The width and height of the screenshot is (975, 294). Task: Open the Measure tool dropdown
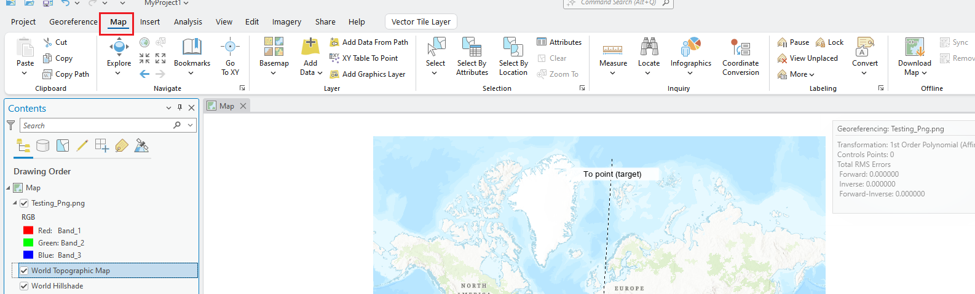pyautogui.click(x=613, y=73)
